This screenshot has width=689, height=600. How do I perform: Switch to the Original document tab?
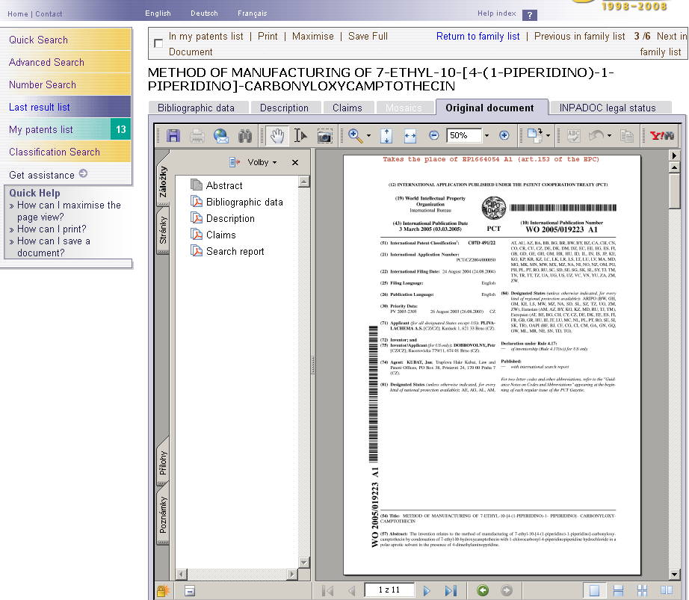(489, 108)
